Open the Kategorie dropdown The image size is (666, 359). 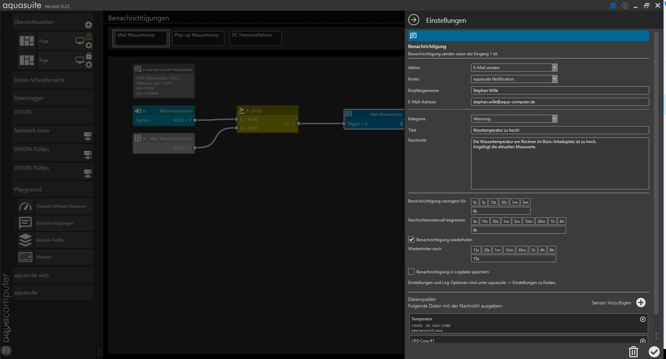tap(514, 119)
